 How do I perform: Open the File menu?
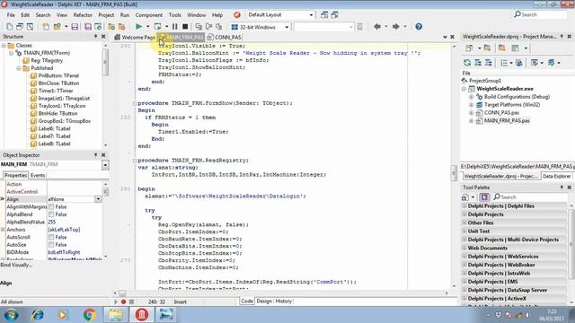click(x=11, y=15)
